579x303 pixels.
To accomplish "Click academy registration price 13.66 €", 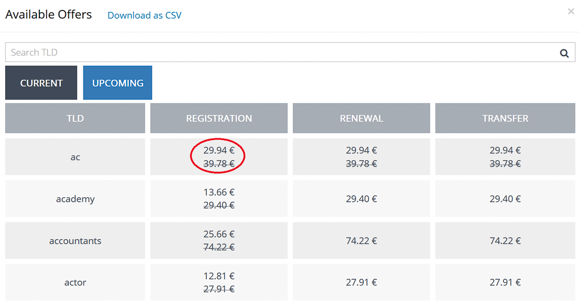I will pos(219,192).
